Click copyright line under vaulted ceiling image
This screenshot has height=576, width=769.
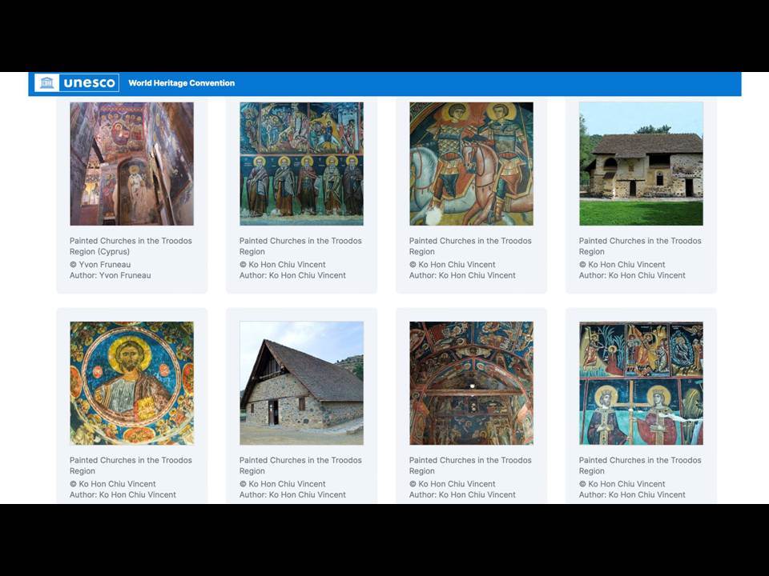pyautogui.click(x=453, y=484)
